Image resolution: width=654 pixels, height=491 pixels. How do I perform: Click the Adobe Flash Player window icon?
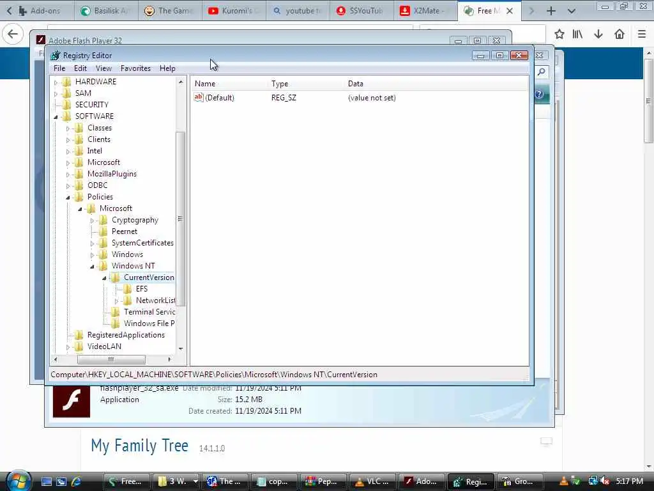pyautogui.click(x=40, y=40)
